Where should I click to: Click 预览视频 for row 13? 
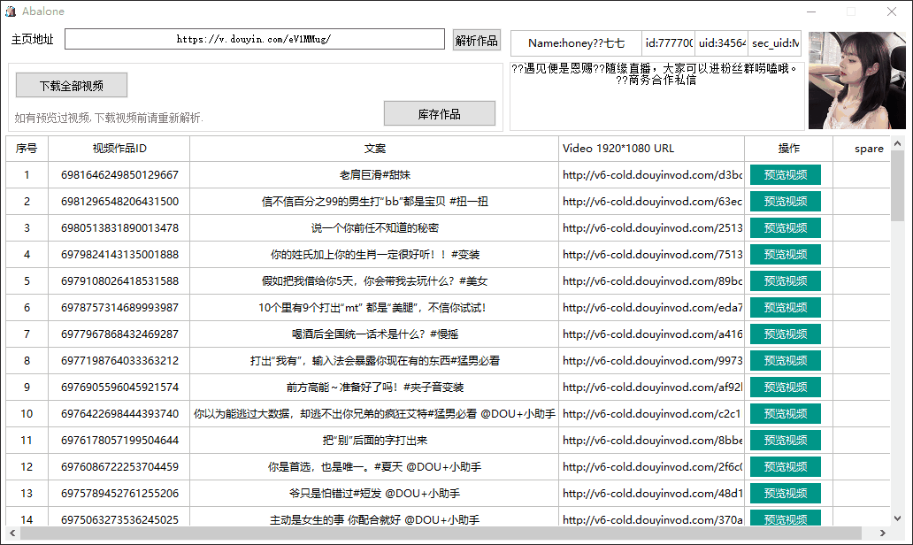(x=785, y=493)
